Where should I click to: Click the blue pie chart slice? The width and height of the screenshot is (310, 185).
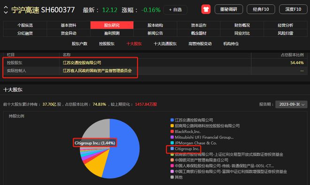123,150
